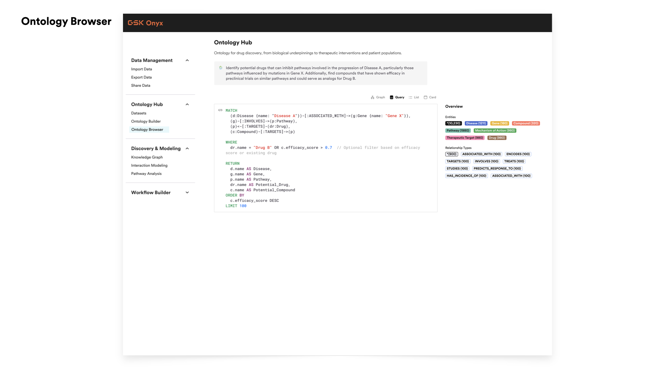Click the Graph view icon
Screen dimensions: 656x369
(372, 97)
